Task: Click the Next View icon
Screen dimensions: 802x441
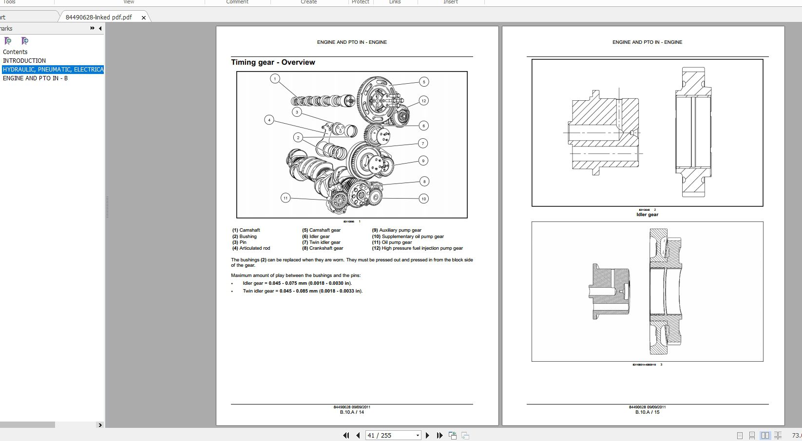Action: pos(466,436)
